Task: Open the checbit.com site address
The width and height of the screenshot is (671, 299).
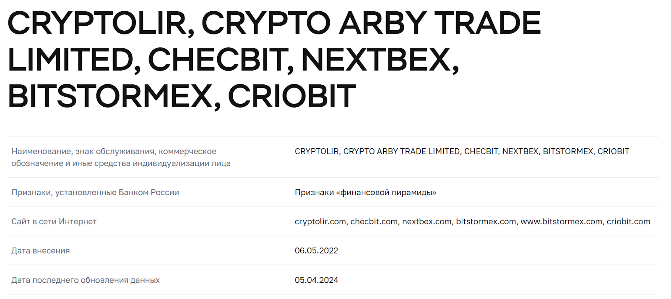Action: 374,221
